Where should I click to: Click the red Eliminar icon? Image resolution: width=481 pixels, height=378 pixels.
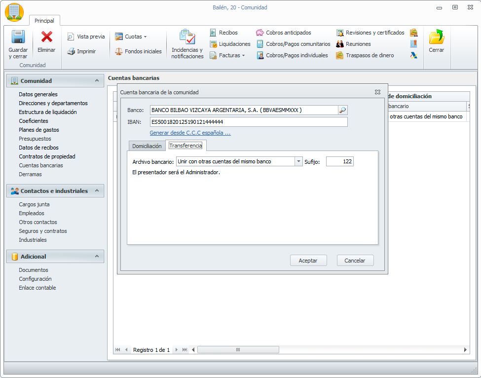coord(47,37)
